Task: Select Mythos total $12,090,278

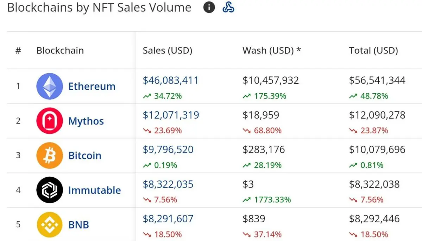Action: pos(377,115)
